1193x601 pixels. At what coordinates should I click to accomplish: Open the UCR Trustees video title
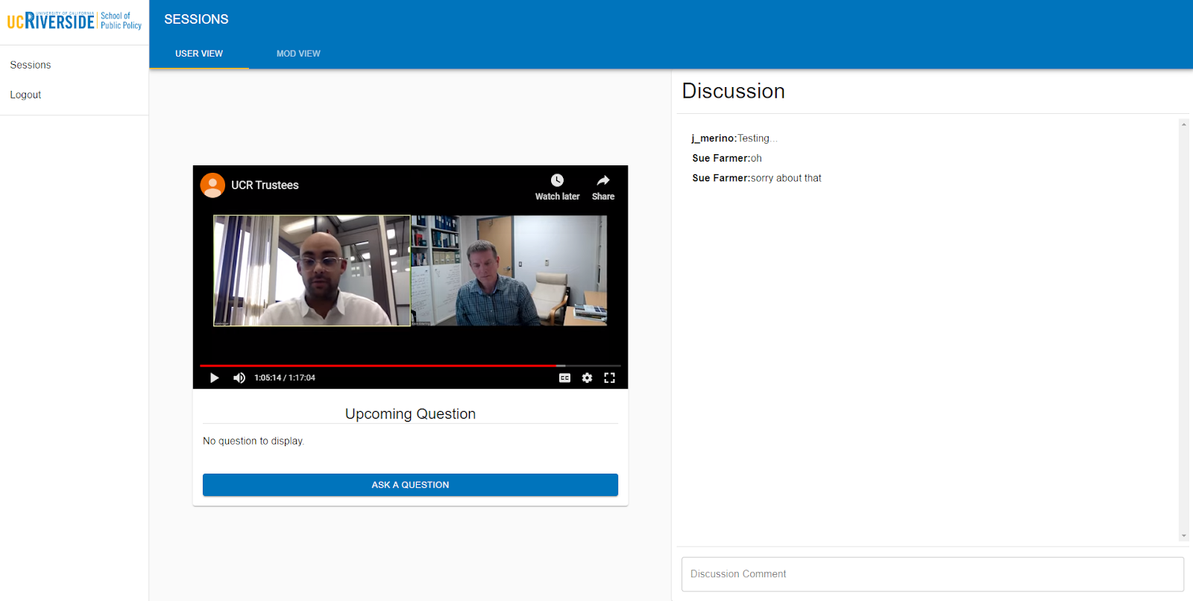coord(265,185)
